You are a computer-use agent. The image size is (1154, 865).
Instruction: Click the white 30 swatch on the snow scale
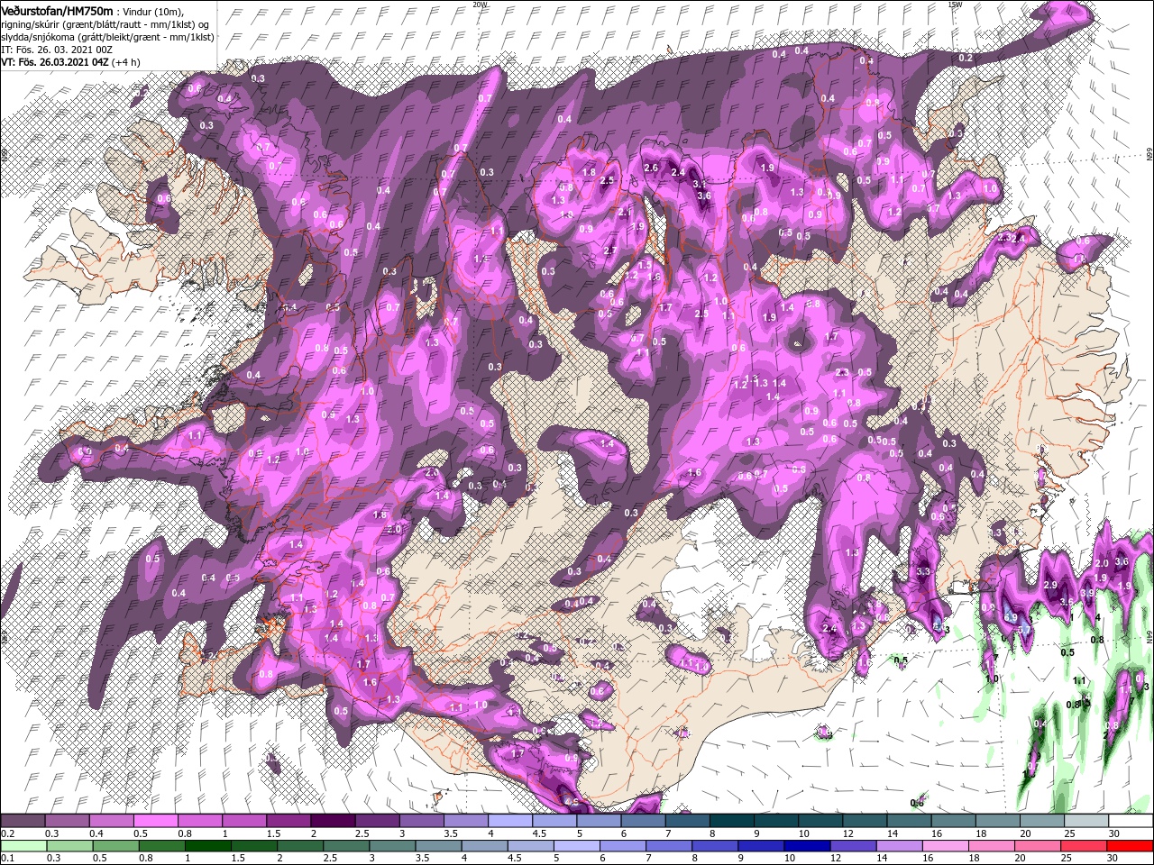tap(1131, 821)
